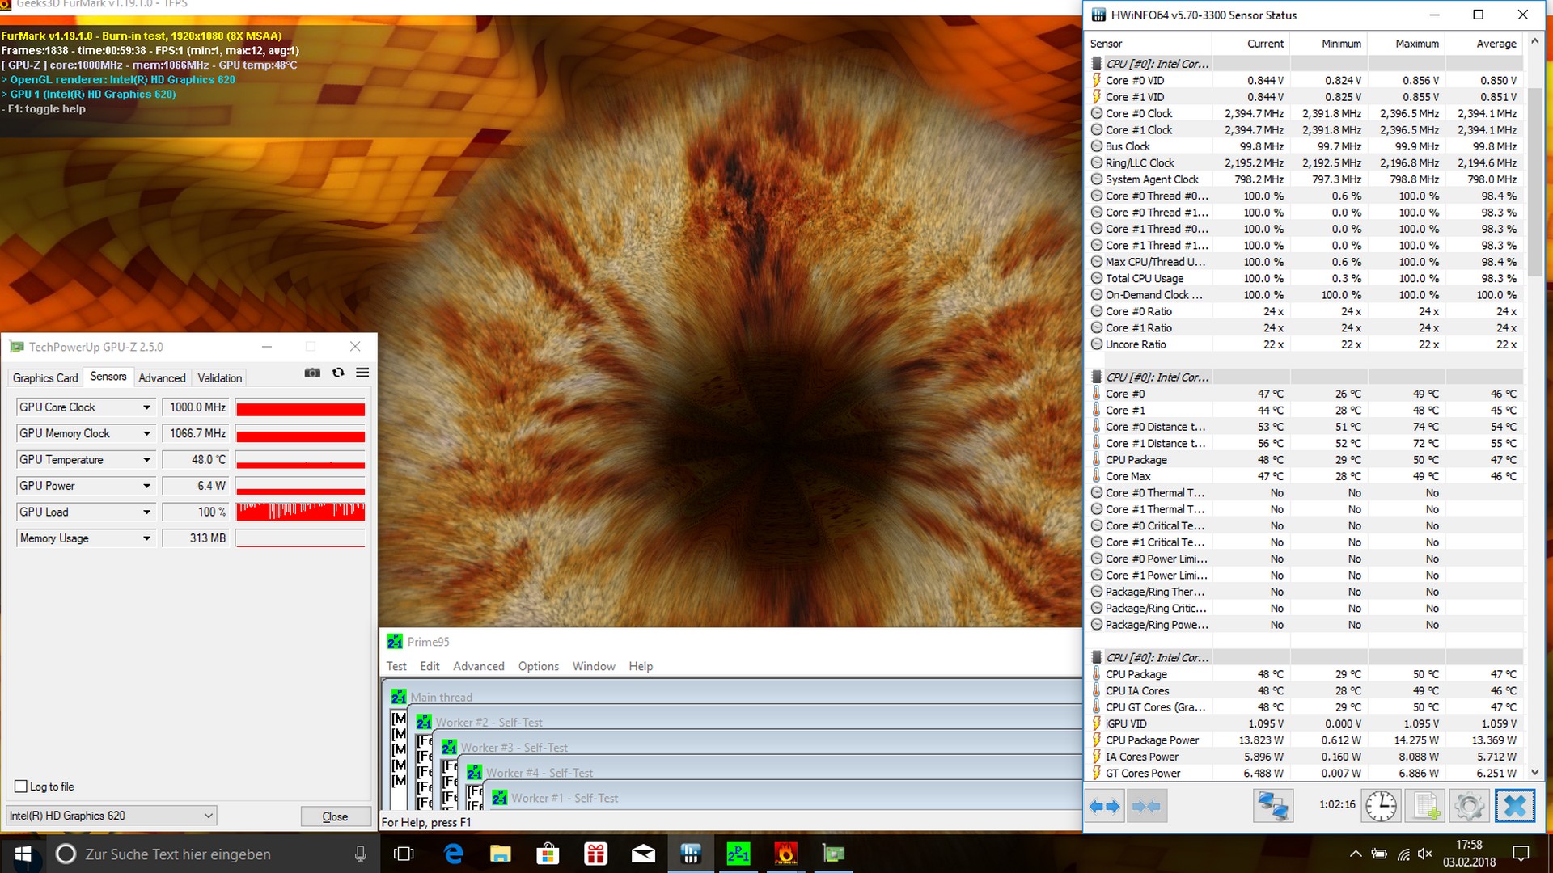Click HWiNFO expand columns arrows button
Image resolution: width=1553 pixels, height=873 pixels.
click(x=1105, y=806)
